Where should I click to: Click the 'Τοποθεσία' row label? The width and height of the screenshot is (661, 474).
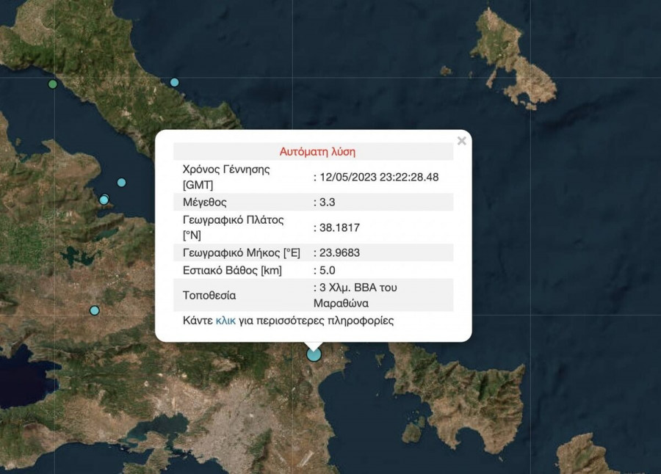(x=209, y=296)
